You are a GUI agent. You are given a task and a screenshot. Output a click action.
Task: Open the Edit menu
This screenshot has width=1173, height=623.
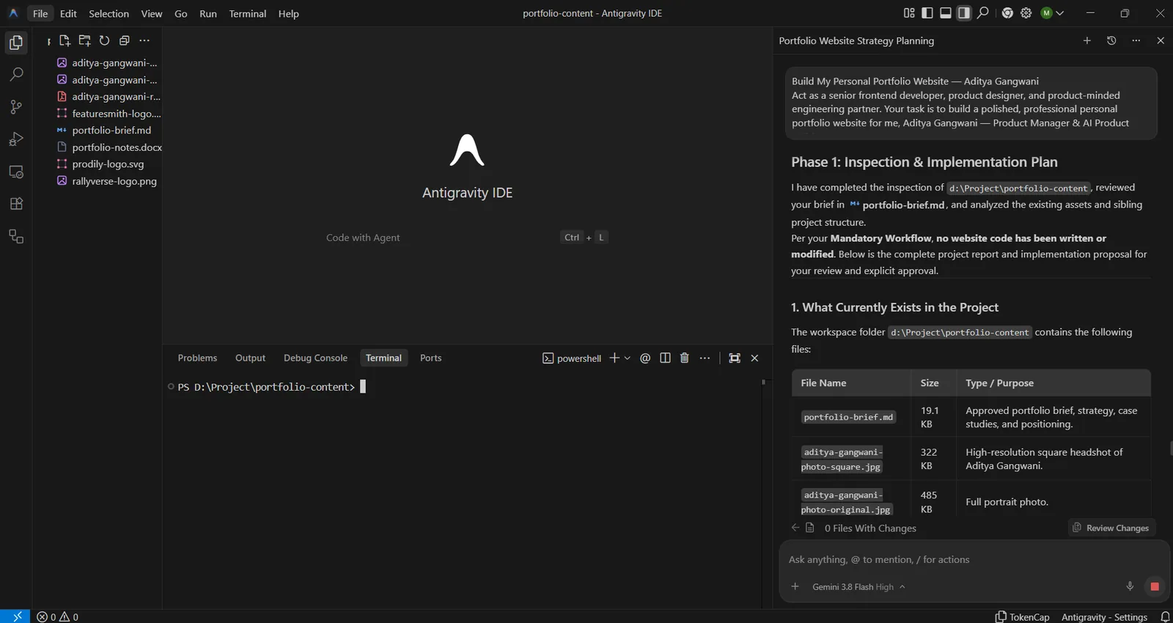tap(68, 13)
